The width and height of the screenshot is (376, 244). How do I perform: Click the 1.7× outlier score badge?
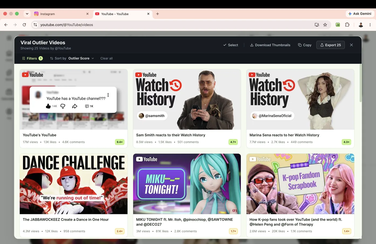click(x=233, y=231)
